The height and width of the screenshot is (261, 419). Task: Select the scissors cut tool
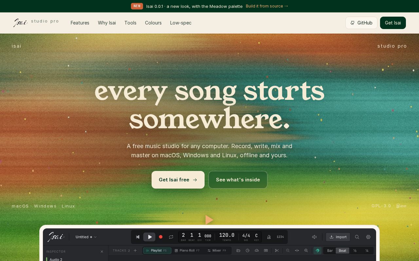tap(277, 251)
